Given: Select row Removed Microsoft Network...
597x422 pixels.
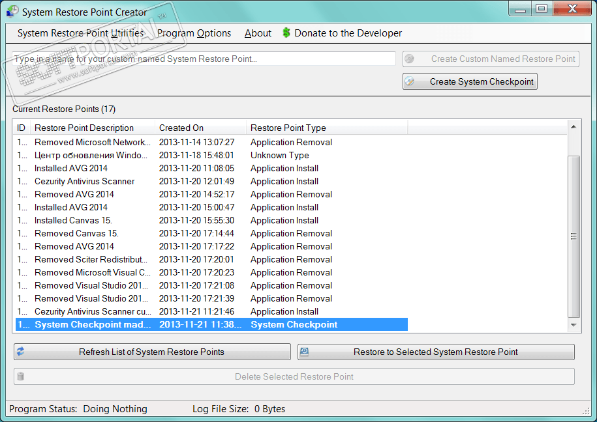Looking at the screenshot, I should click(x=211, y=142).
